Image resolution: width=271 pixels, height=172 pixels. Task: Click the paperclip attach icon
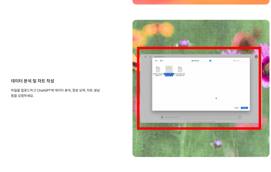162,117
